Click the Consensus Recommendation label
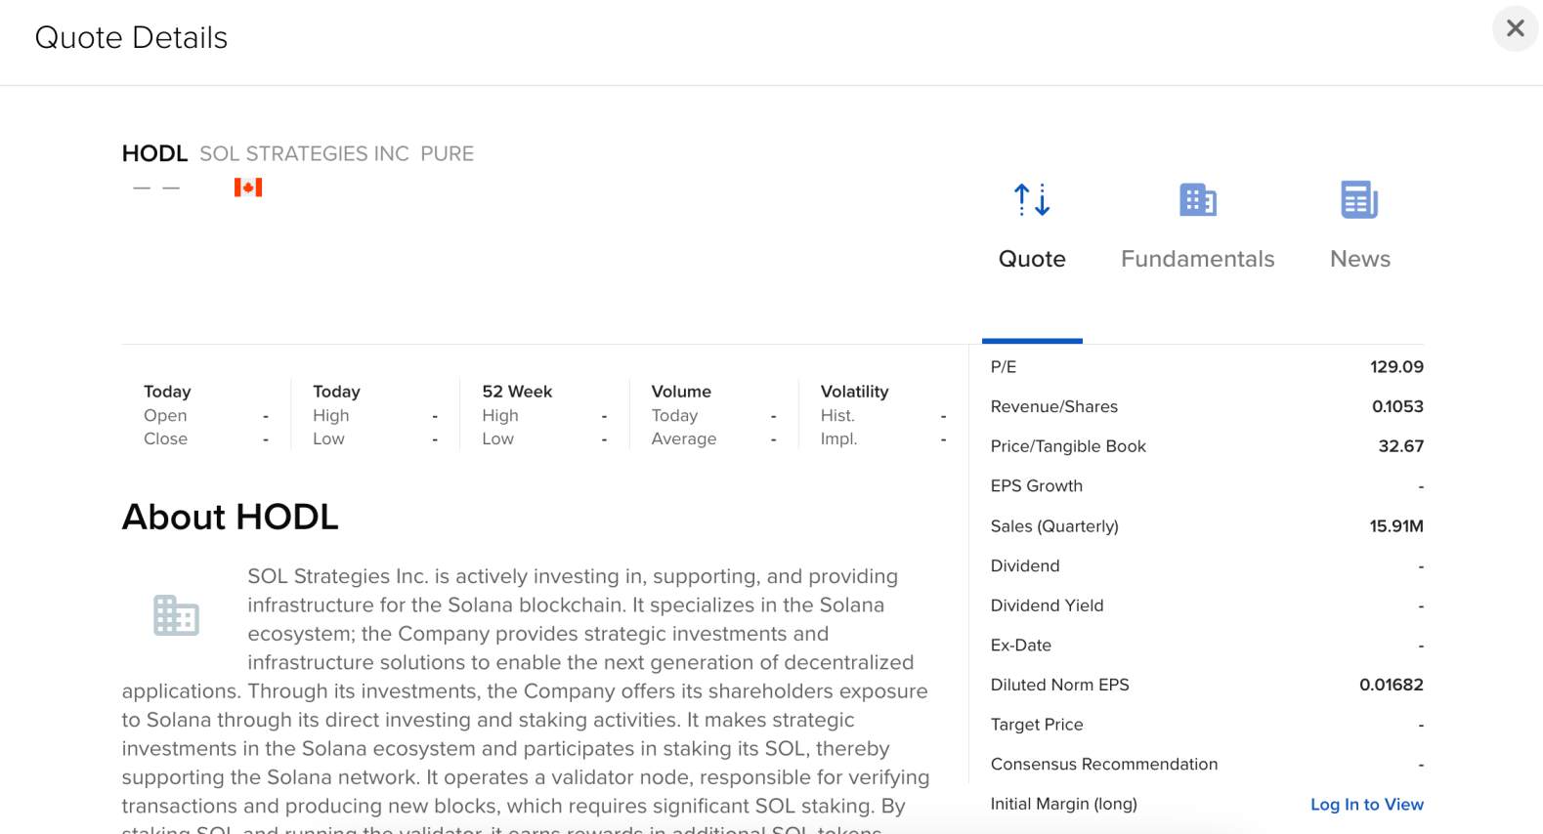This screenshot has height=834, width=1543. (1103, 764)
